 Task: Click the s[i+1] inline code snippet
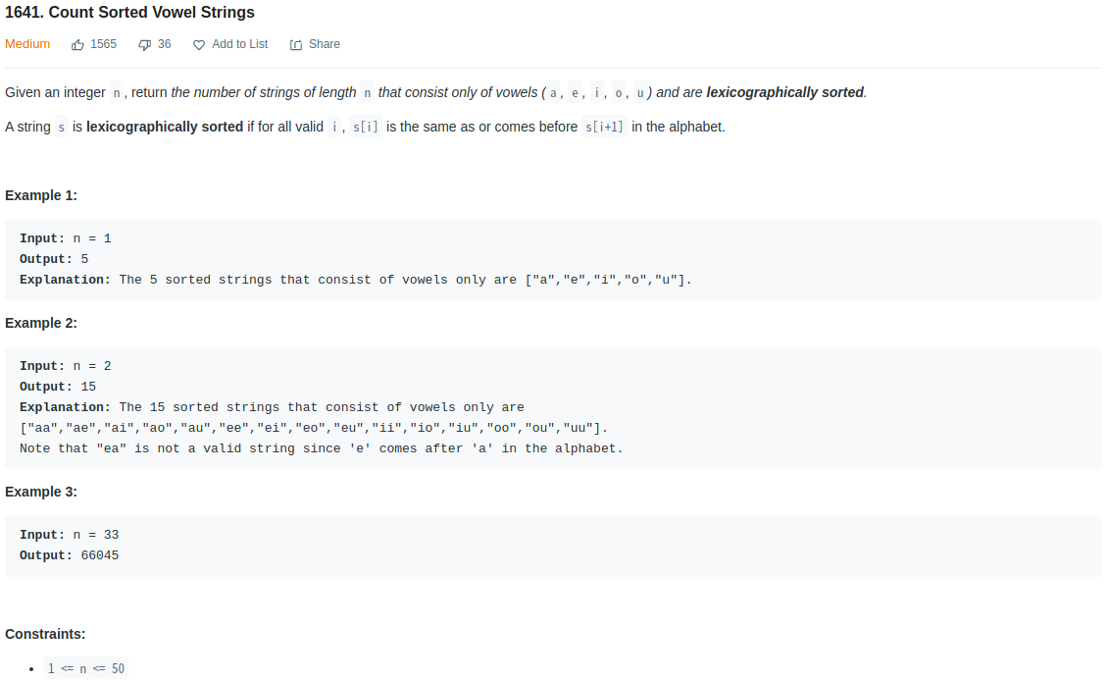coord(604,128)
